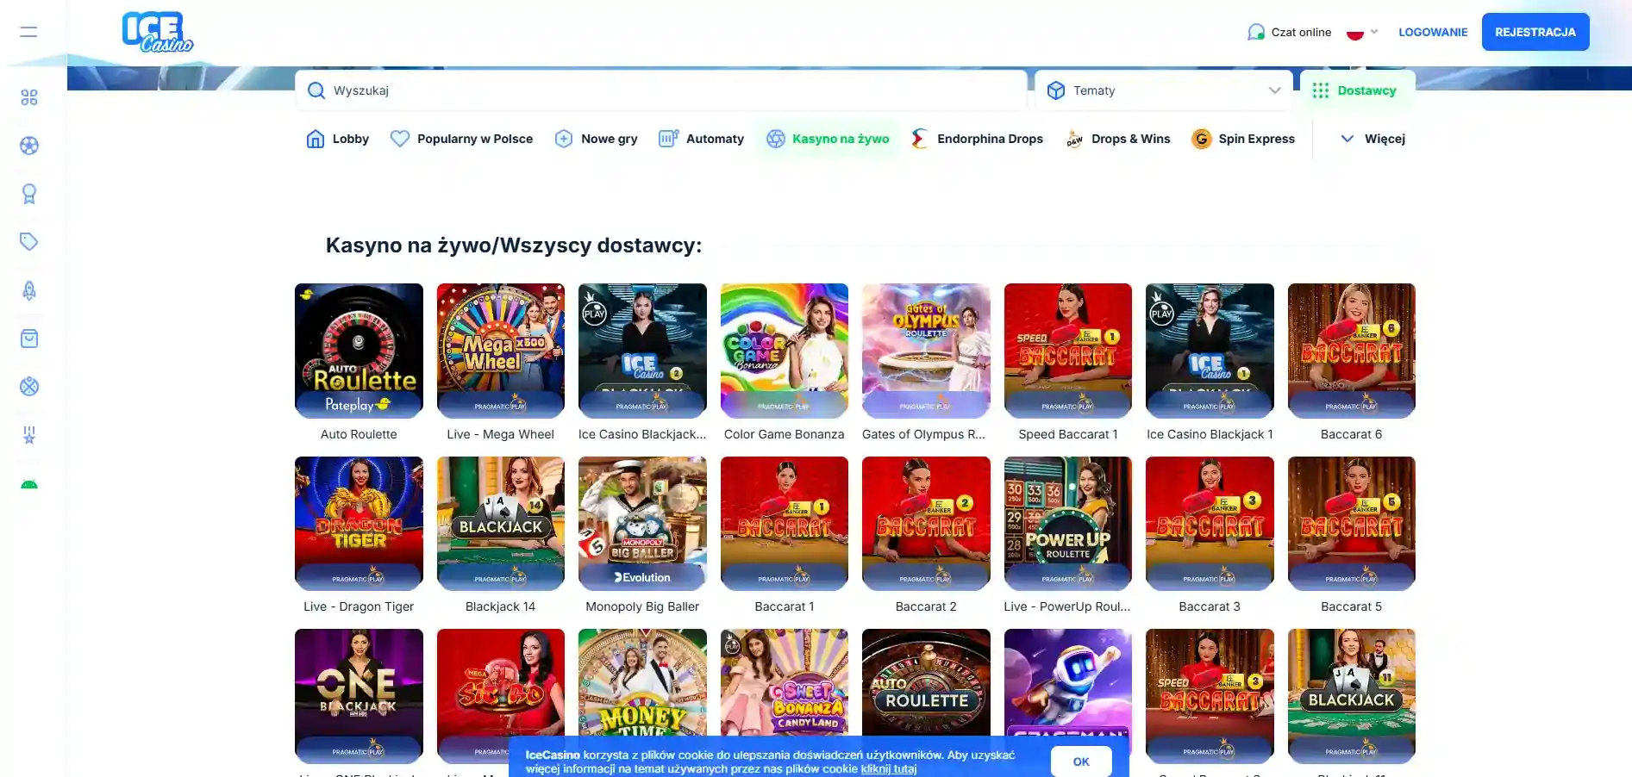Select the Popularny w Polsce tab

(x=461, y=139)
